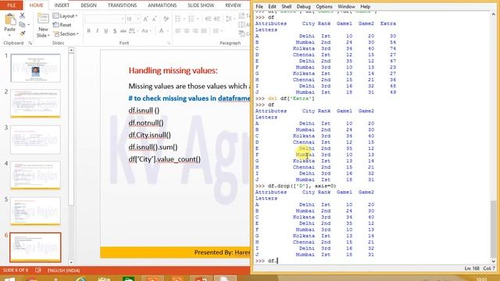Reset the slide with the Reset button
Screen dimensions: 500x281
pyautogui.click(x=62, y=25)
